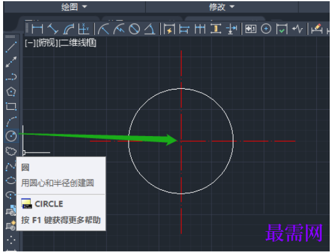Select the Elliptical Arc tool

click(10, 195)
